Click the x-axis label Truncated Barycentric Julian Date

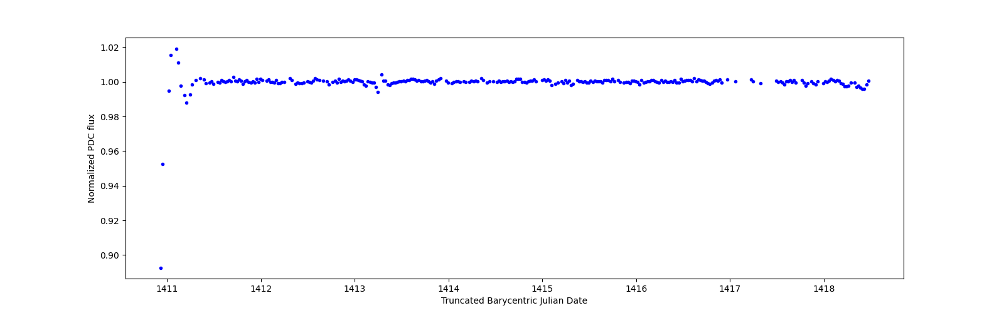click(x=514, y=300)
